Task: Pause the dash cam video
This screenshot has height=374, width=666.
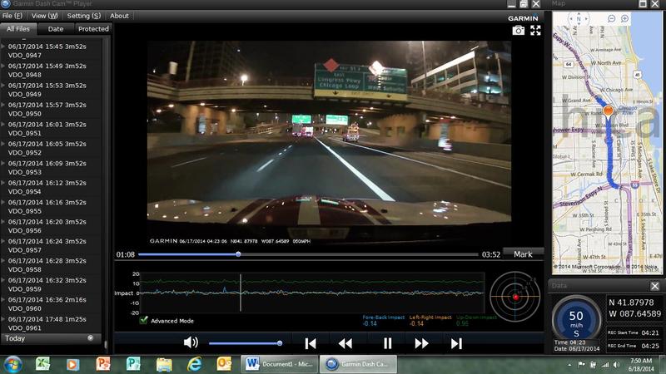Action: tap(387, 343)
